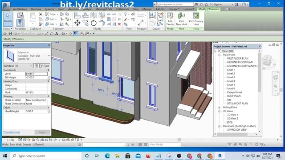This screenshot has height=160, width=285.
Task: Click the Cut to clipboard scissors icon
Action: pyautogui.click(x=41, y=14)
